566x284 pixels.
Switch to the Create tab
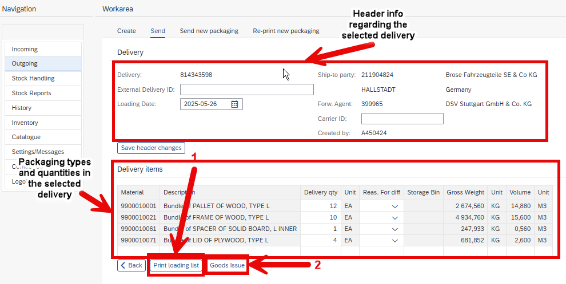click(126, 31)
